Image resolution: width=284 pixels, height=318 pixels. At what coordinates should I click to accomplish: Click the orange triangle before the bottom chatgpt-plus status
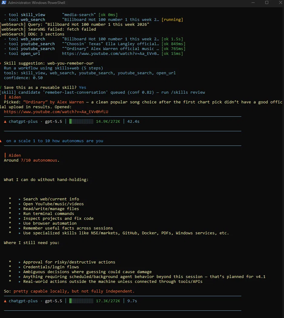coord(5,301)
